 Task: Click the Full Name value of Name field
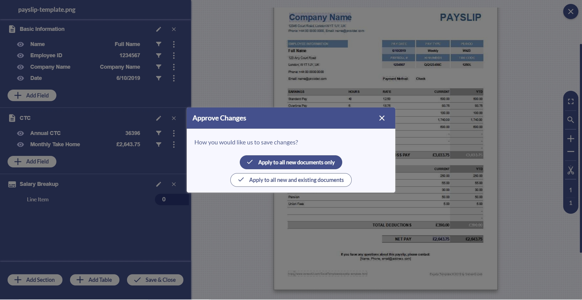tap(127, 44)
